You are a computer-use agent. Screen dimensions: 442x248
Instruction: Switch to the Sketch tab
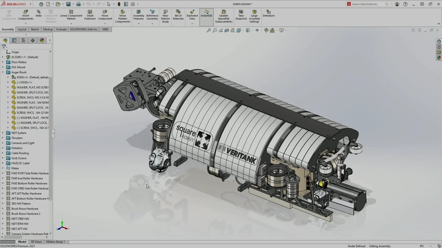[35, 29]
